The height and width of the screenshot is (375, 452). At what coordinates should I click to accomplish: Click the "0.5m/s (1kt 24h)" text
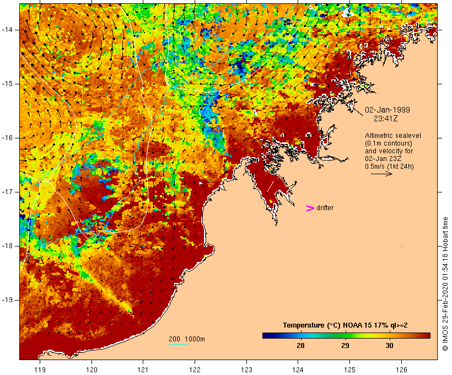[x=389, y=167]
